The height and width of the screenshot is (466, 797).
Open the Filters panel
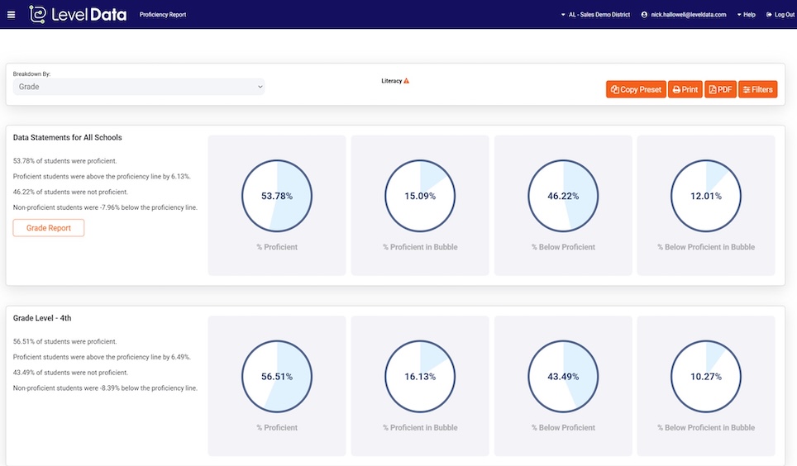[757, 89]
